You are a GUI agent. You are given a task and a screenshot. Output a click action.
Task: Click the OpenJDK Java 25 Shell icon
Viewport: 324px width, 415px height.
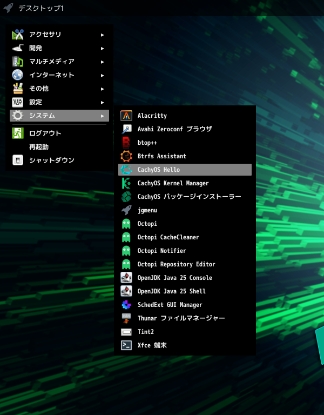[x=126, y=291]
